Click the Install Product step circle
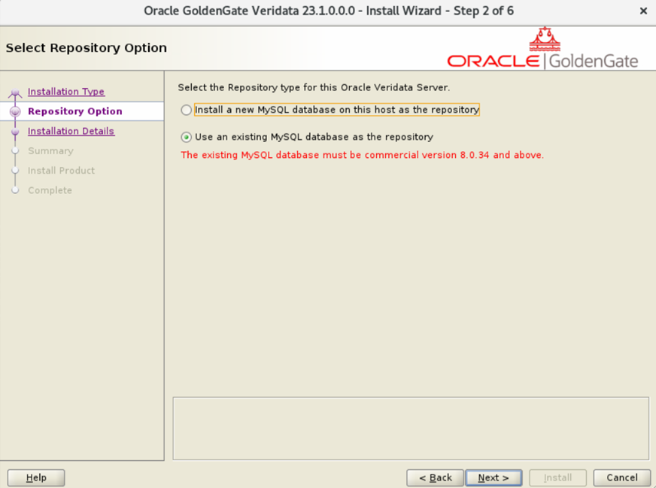Viewport: 656px width, 488px height. [x=16, y=171]
